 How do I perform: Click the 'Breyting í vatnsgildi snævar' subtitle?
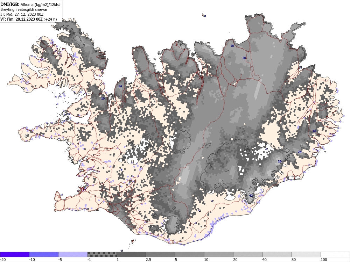(x=24, y=9)
